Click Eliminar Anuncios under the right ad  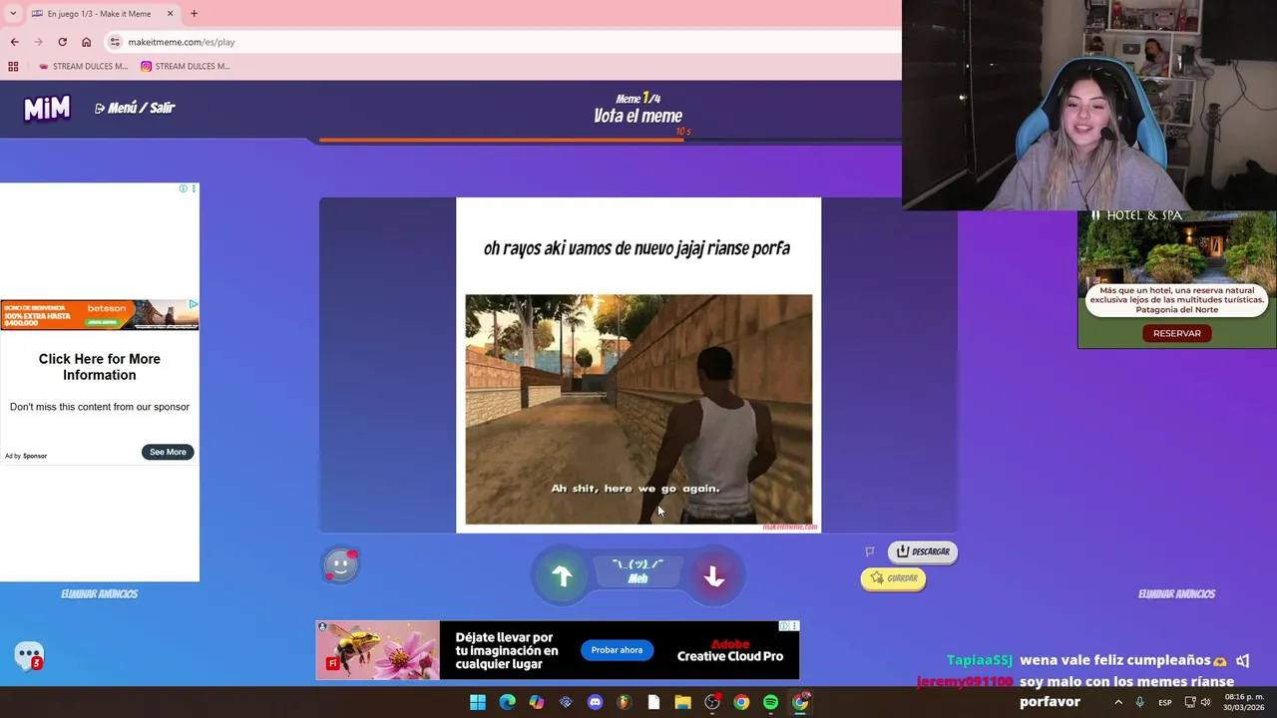pyautogui.click(x=1176, y=593)
